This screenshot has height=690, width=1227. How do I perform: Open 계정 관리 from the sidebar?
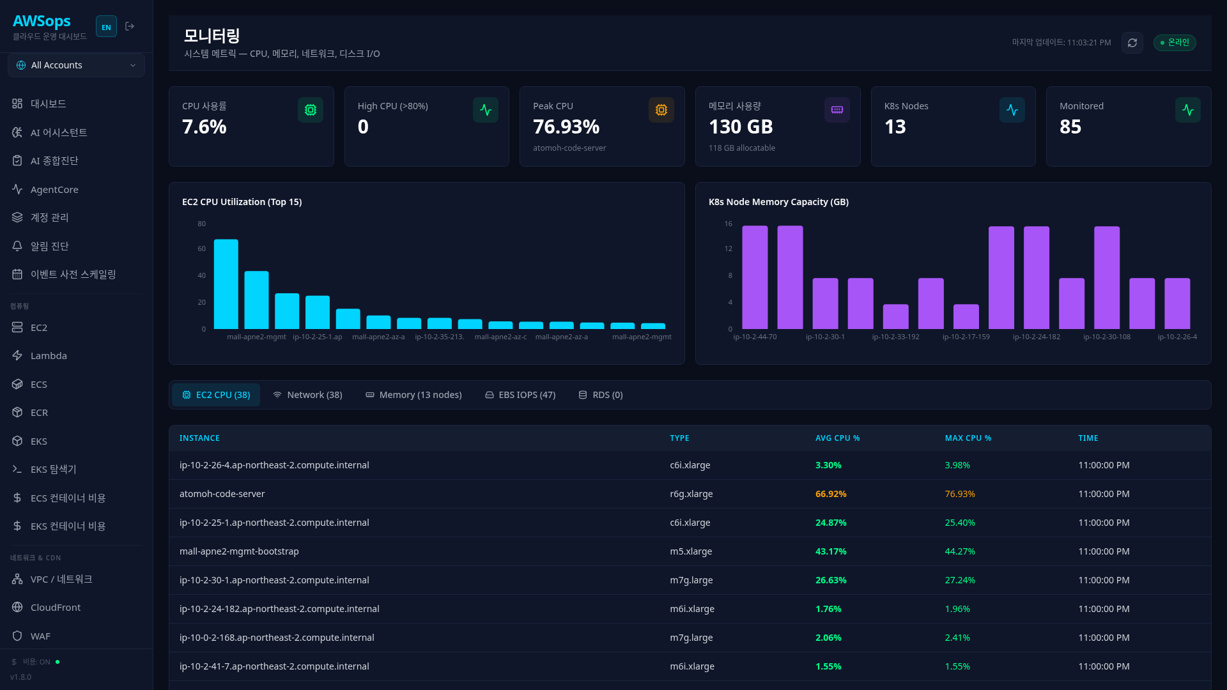[x=76, y=217]
